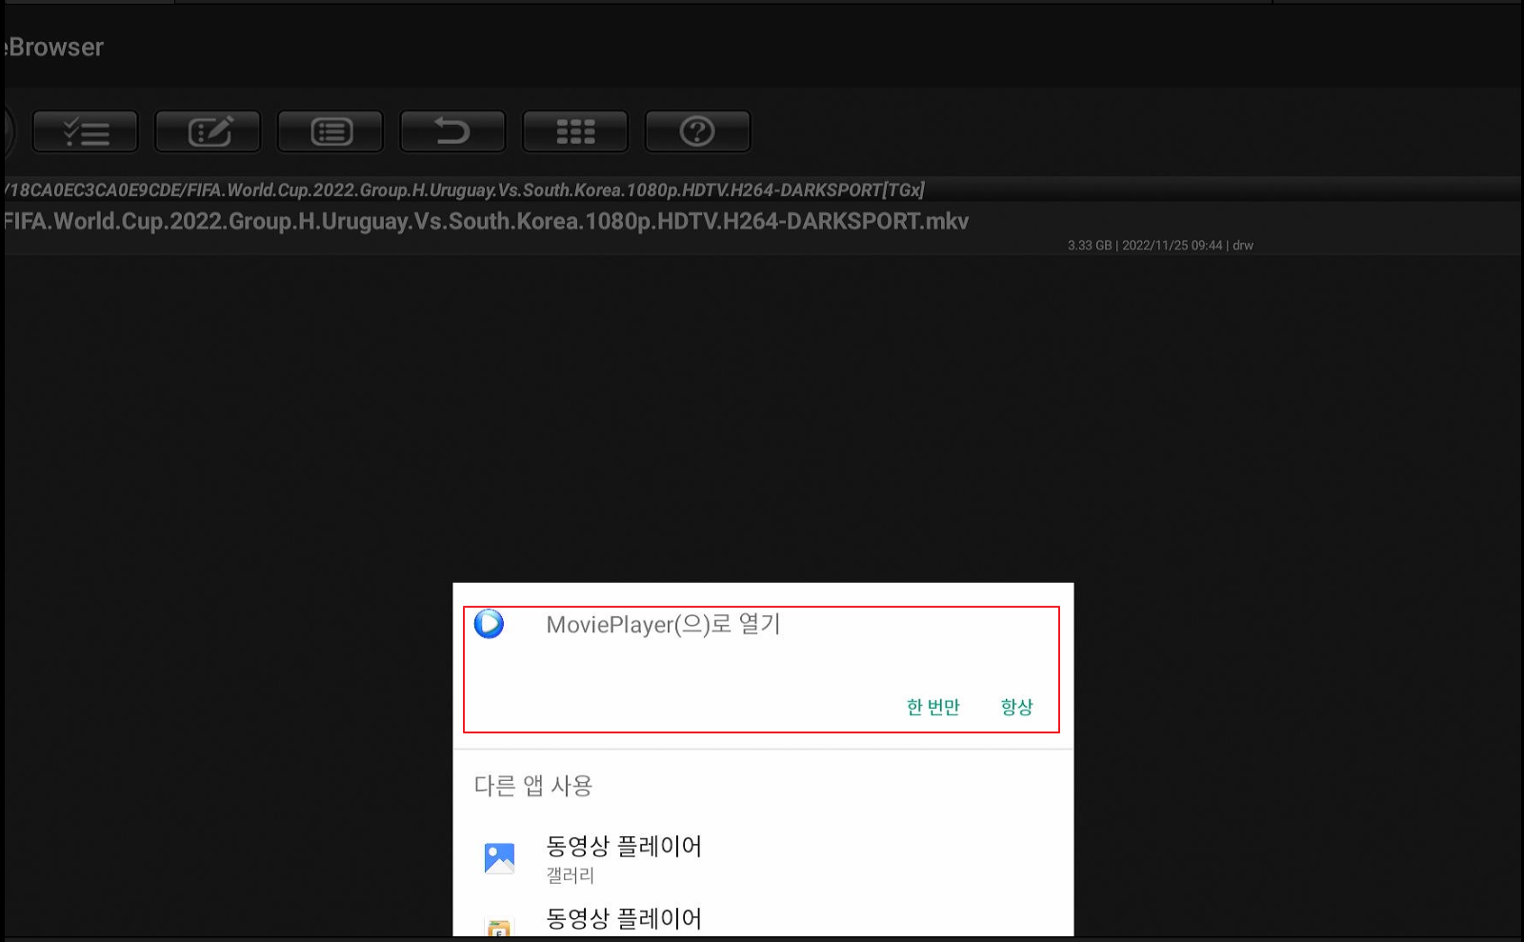Click the MoviePlayer(으)로 열기 title
The height and width of the screenshot is (942, 1524).
click(x=663, y=625)
